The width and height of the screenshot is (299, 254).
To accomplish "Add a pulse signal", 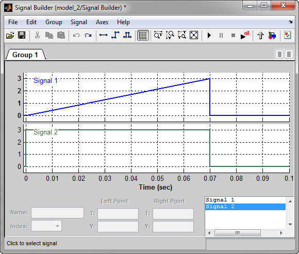I will tap(127, 35).
